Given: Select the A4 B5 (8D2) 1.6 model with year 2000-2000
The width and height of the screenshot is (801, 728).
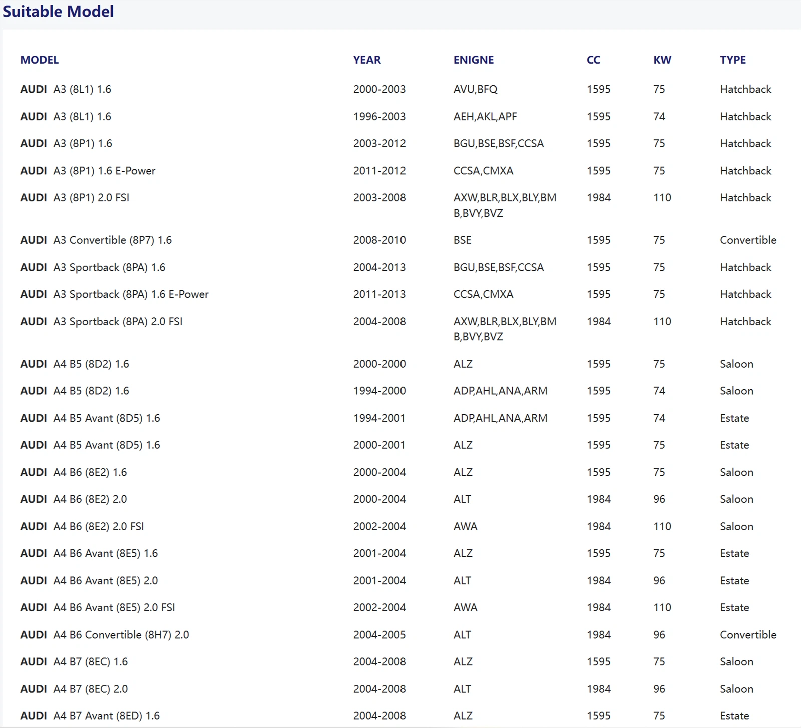Looking at the screenshot, I should click(x=75, y=364).
